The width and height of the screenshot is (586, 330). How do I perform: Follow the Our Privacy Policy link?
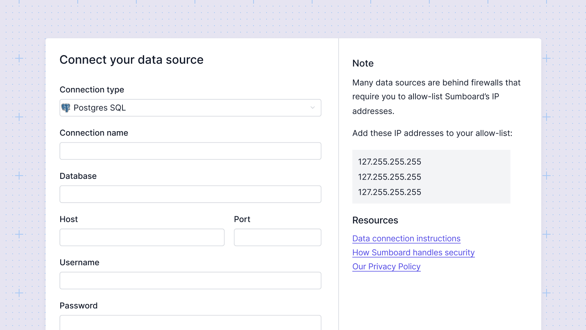tap(386, 266)
